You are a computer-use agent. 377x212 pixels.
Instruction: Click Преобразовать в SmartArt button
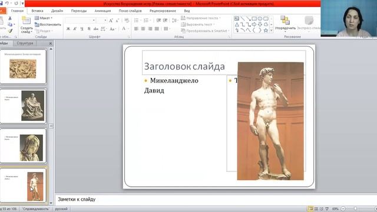point(205,31)
